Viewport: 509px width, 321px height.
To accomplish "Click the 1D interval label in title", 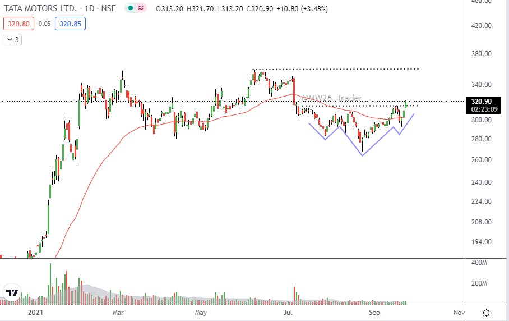I will click(90, 8).
